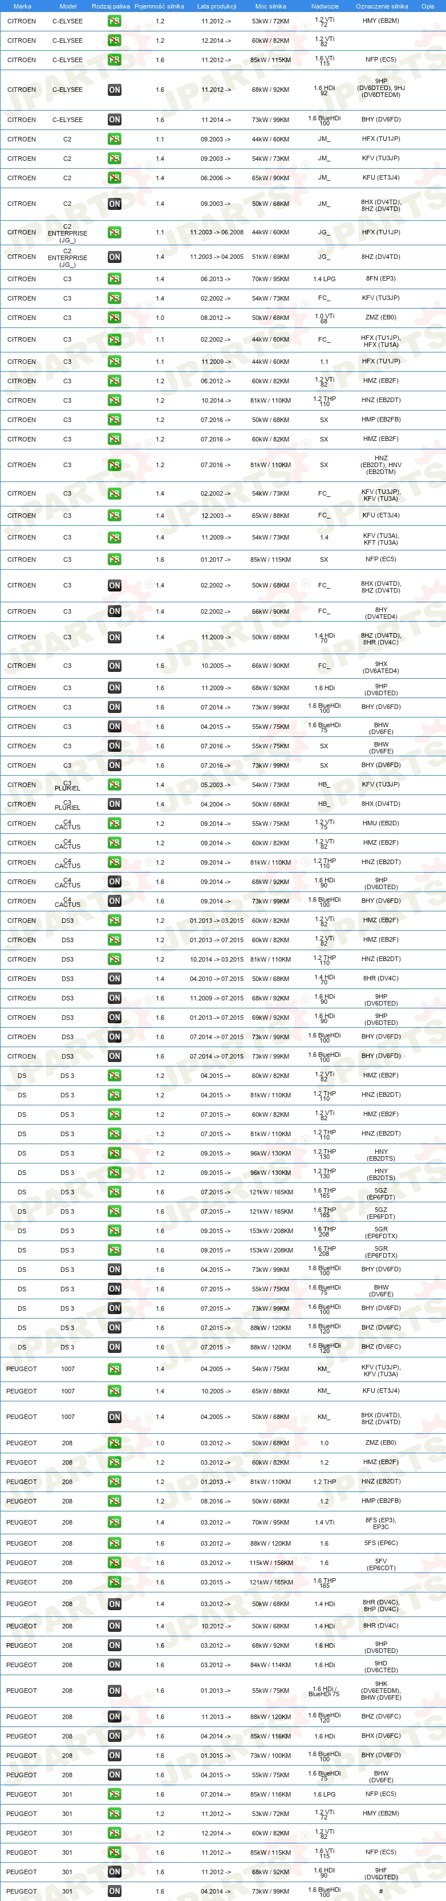Image resolution: width=446 pixels, height=1901 pixels.
Task: Click ON diesel icon in C-ELYSEE 1.6 HDI 92 row
Action: click(115, 90)
